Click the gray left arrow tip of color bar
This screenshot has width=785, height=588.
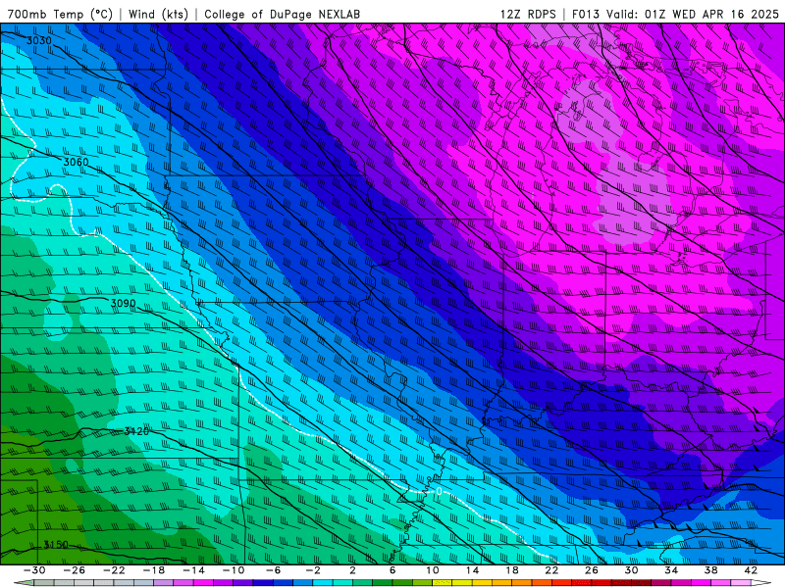(x=24, y=583)
